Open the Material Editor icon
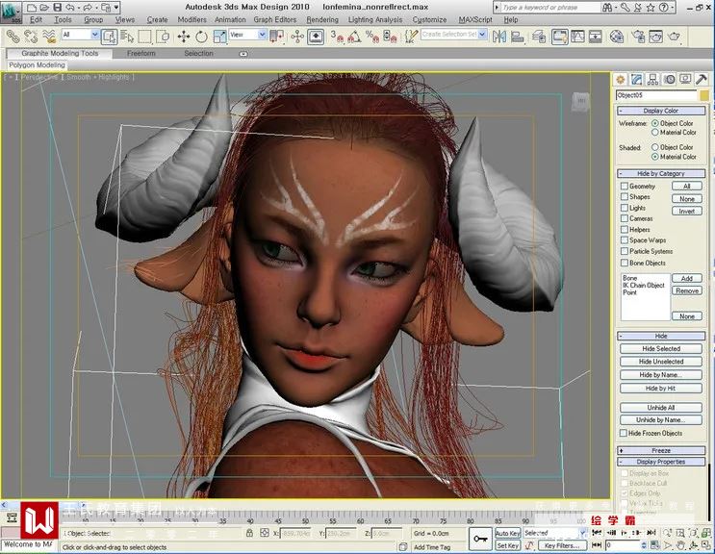Image resolution: width=715 pixels, height=554 pixels. pos(617,37)
